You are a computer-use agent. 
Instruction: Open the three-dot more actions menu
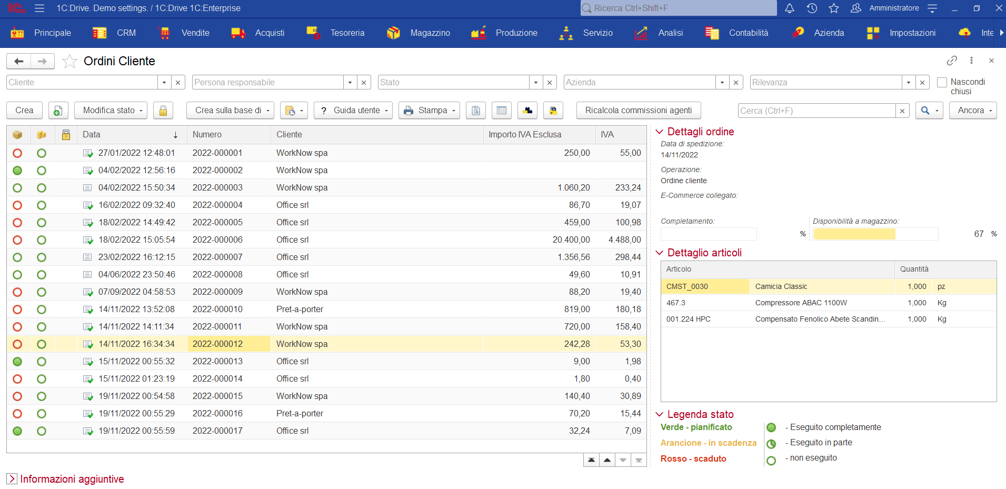971,61
